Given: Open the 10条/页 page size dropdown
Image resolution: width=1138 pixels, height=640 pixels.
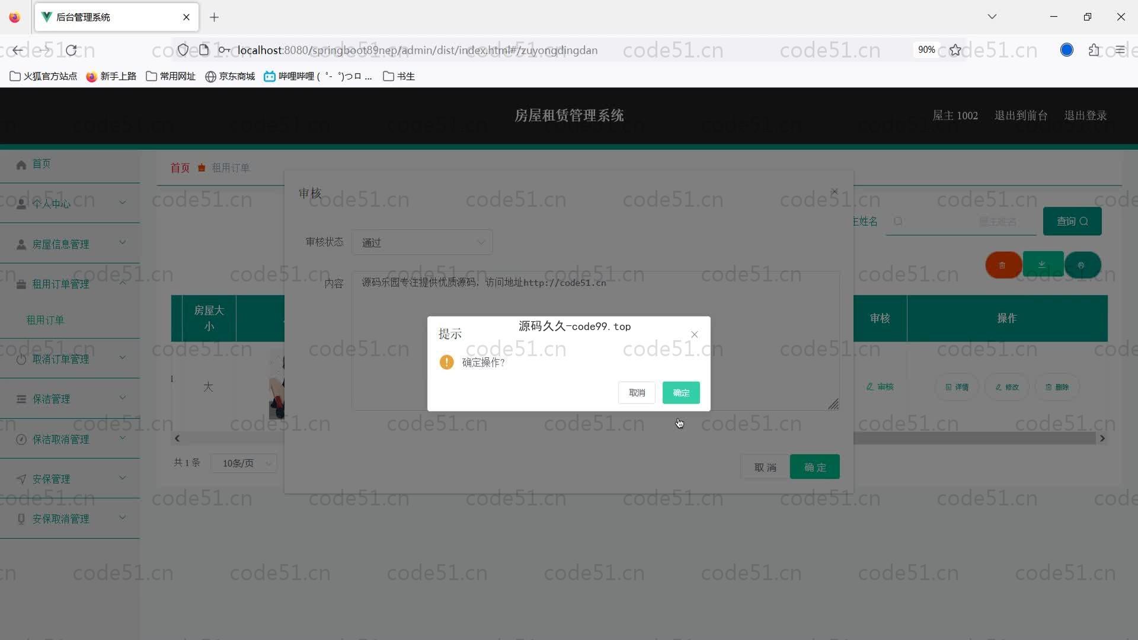Looking at the screenshot, I should pos(244,463).
